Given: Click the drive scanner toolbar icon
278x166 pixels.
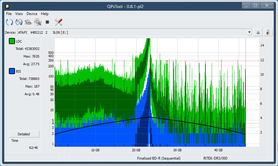Looking at the screenshot, I should [28, 22].
